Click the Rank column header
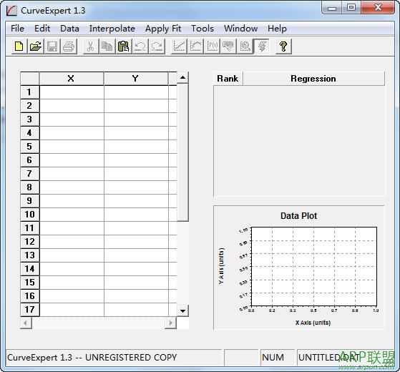The width and height of the screenshot is (400, 372). tap(228, 79)
